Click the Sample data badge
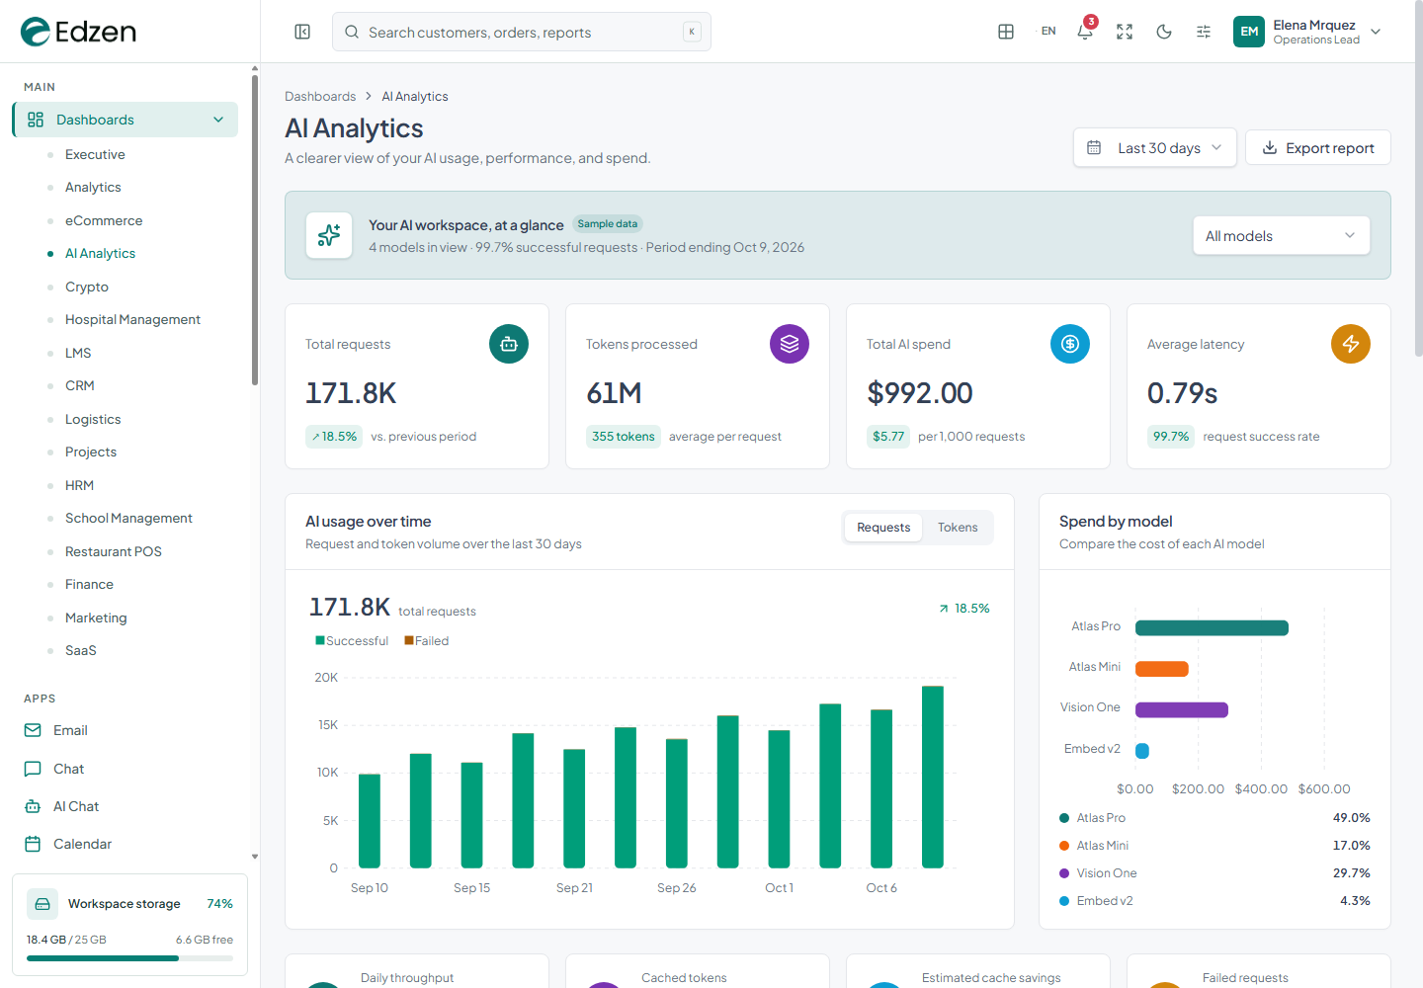1423x988 pixels. point(608,224)
